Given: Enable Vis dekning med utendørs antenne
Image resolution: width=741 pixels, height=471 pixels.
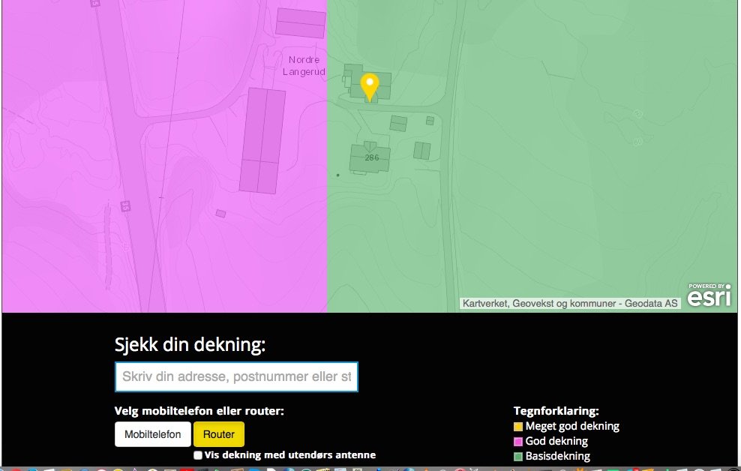Looking at the screenshot, I should point(198,455).
